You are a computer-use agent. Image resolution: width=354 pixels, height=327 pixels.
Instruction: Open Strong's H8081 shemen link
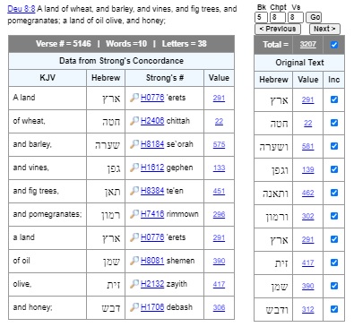click(152, 261)
